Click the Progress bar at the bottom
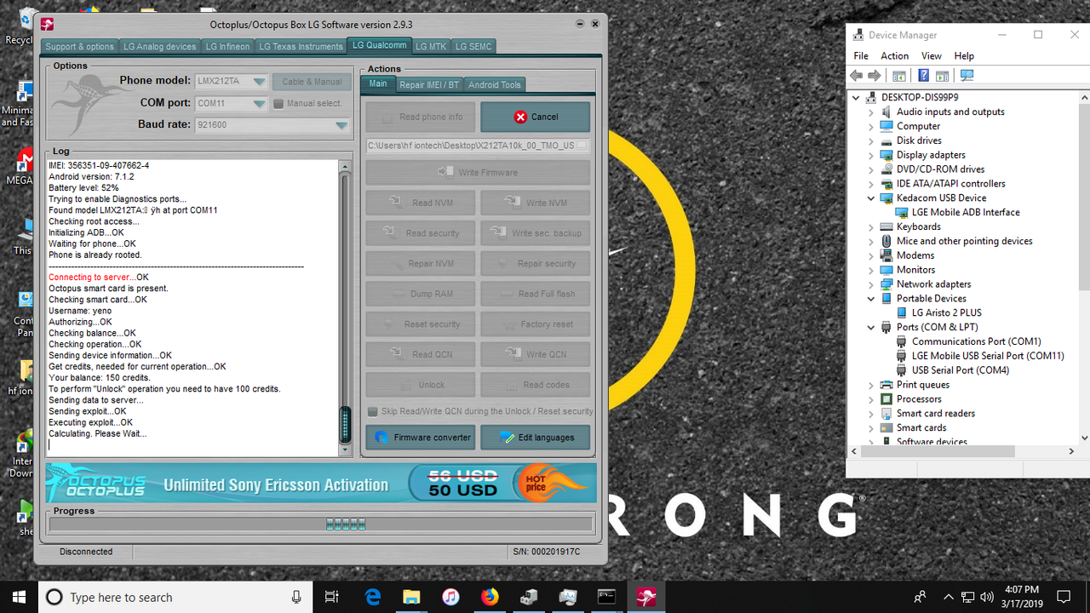The height and width of the screenshot is (613, 1090). point(322,523)
